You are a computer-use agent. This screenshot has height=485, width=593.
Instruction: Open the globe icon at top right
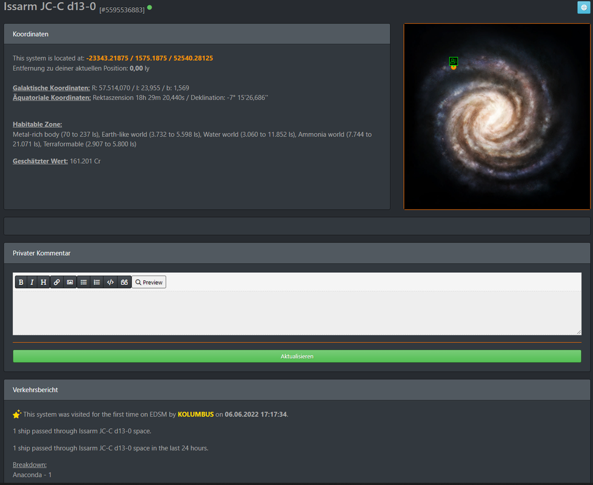pyautogui.click(x=583, y=7)
